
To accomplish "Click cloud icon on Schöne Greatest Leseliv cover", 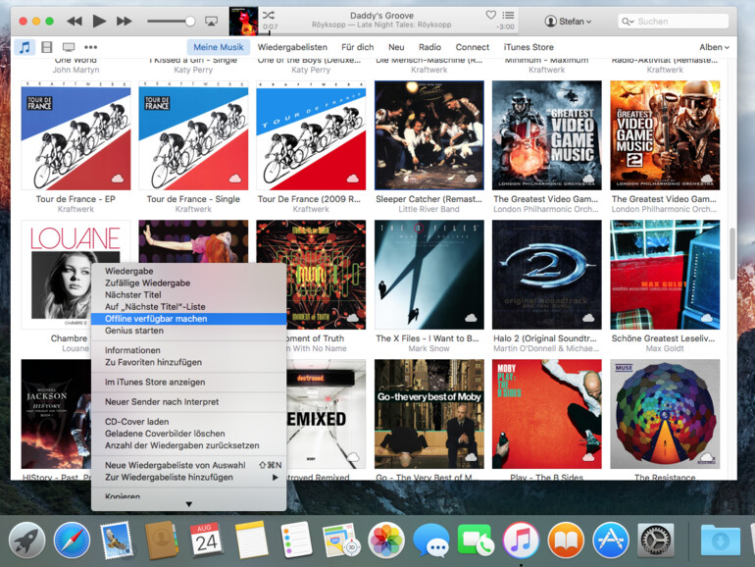I will point(706,318).
